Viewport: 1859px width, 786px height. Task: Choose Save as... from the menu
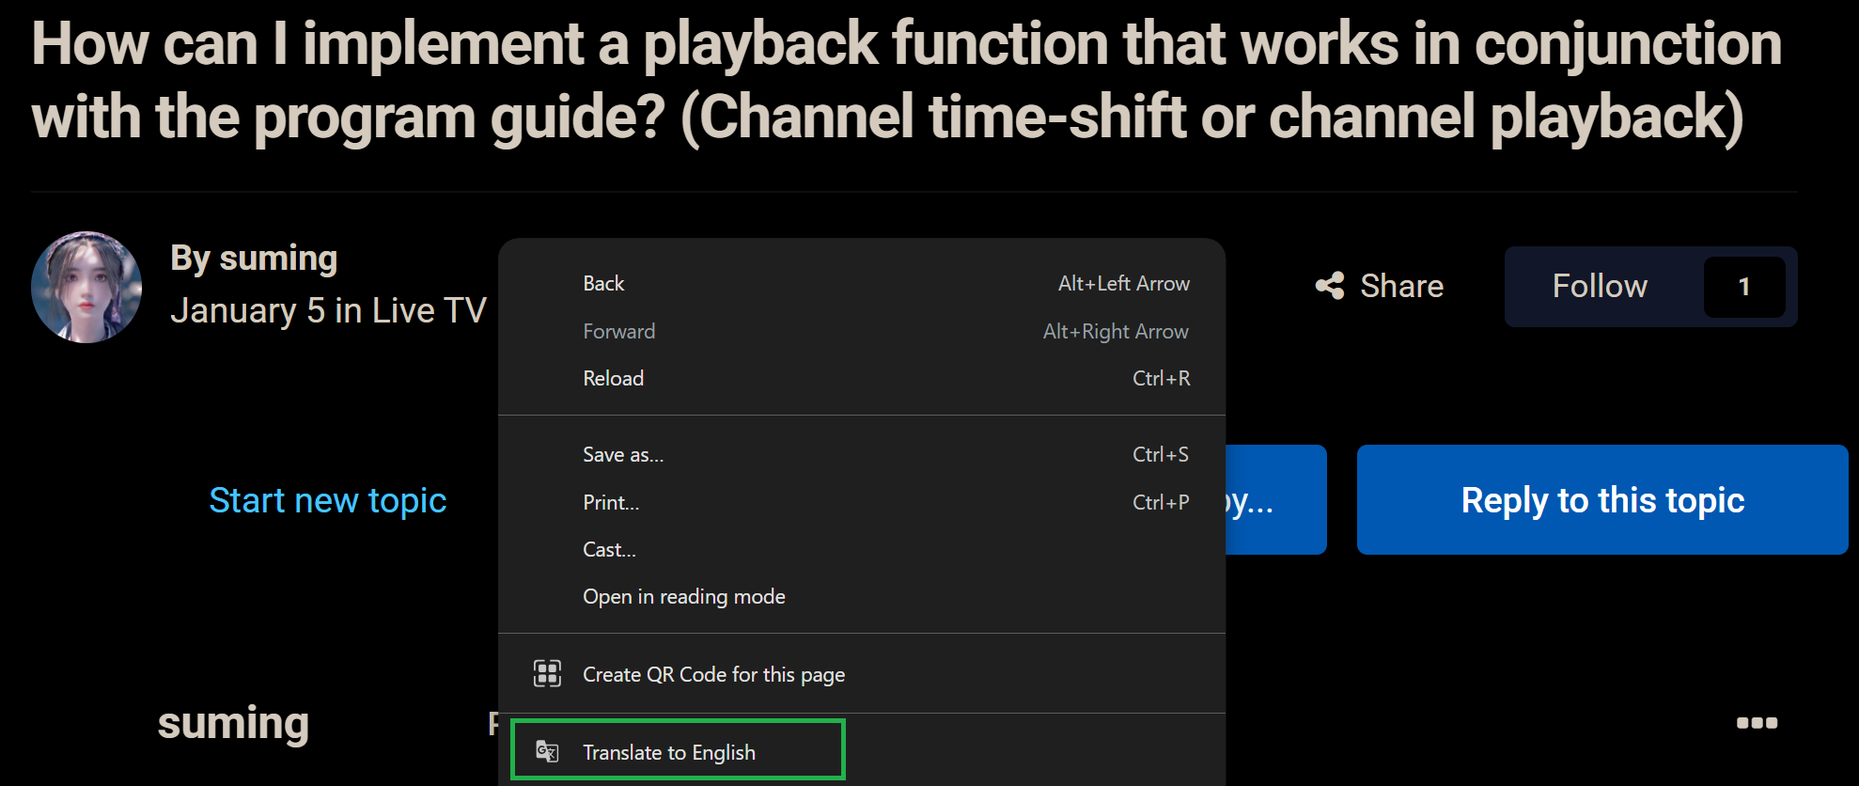click(x=622, y=455)
